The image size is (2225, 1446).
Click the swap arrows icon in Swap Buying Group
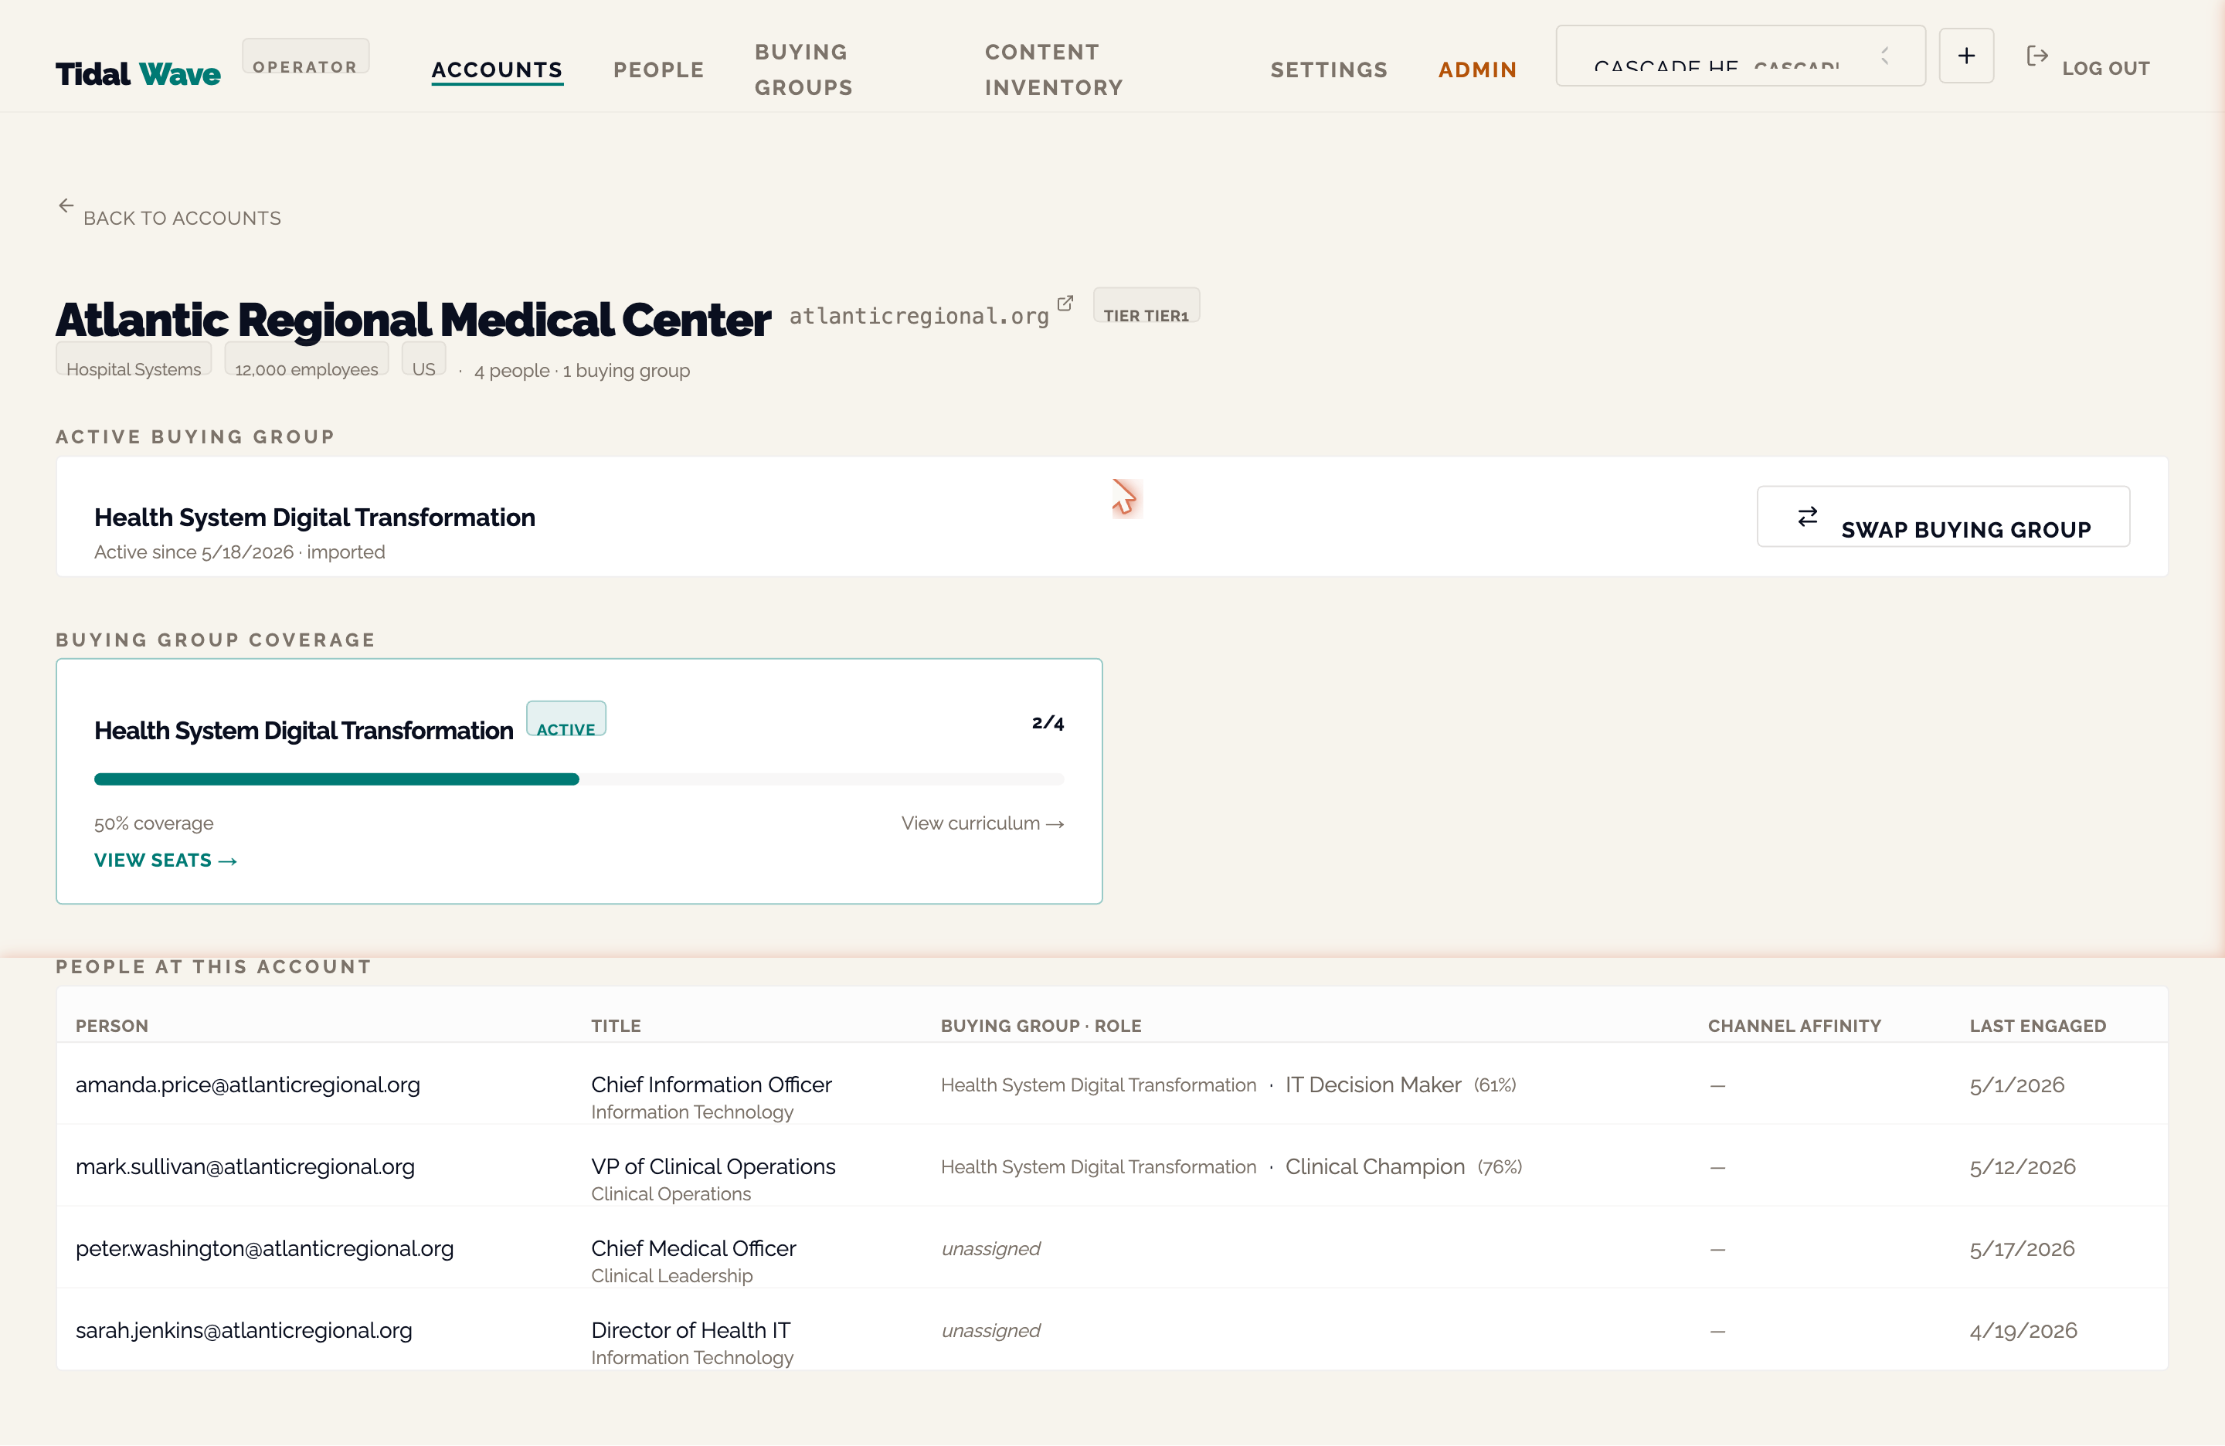click(x=1808, y=516)
